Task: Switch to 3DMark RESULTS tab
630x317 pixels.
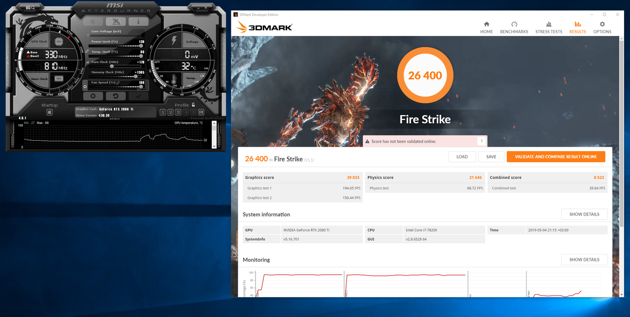Action: pos(577,28)
